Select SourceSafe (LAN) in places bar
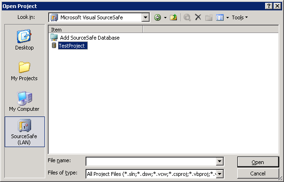This screenshot has height=182, width=284. pos(25,132)
